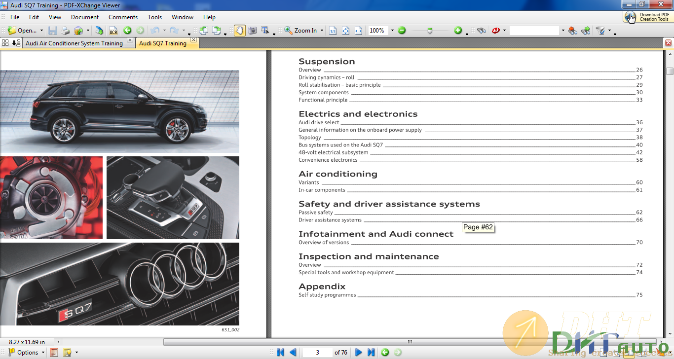Switch to Audi Air Conditioner System Training tab
The image size is (674, 359).
pos(74,43)
